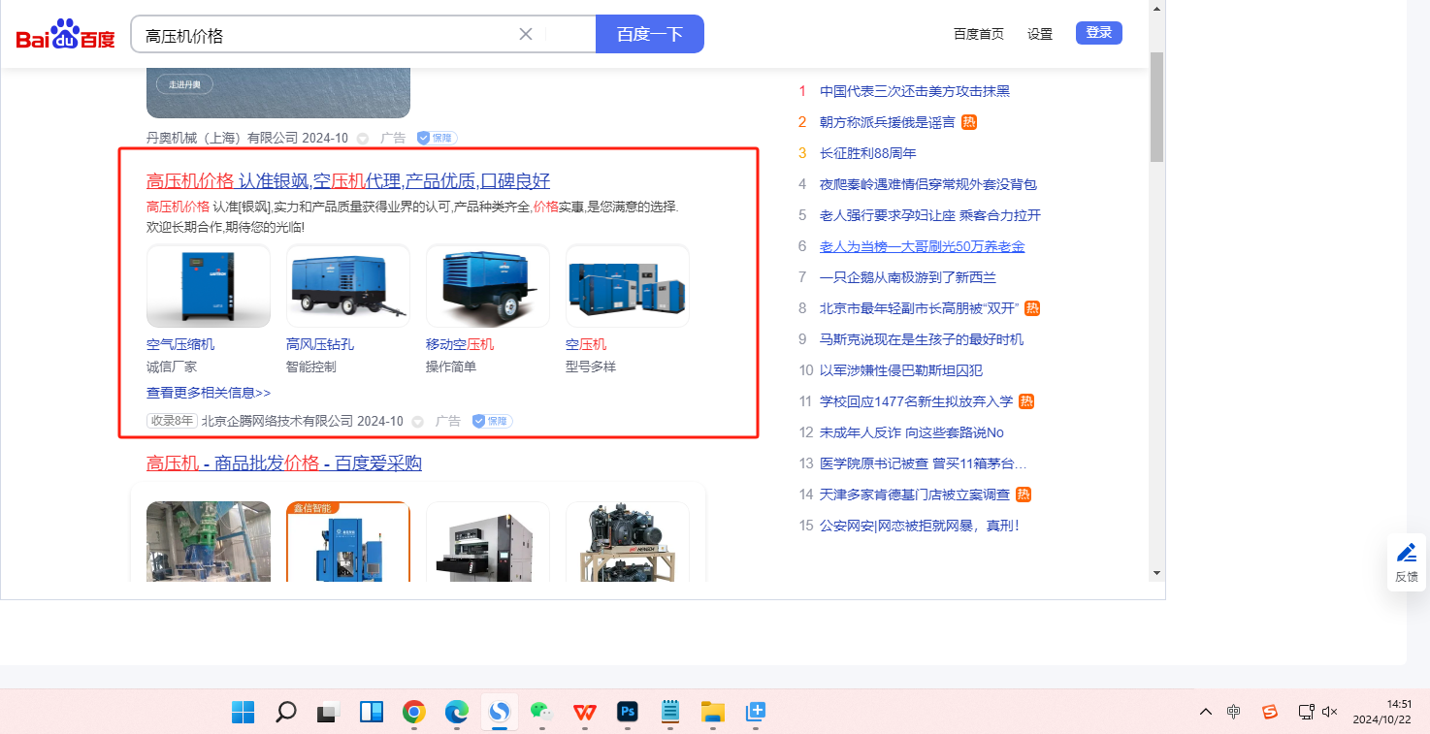Focus the search input containing 高压机价格
This screenshot has height=734, width=1430.
tap(330, 34)
